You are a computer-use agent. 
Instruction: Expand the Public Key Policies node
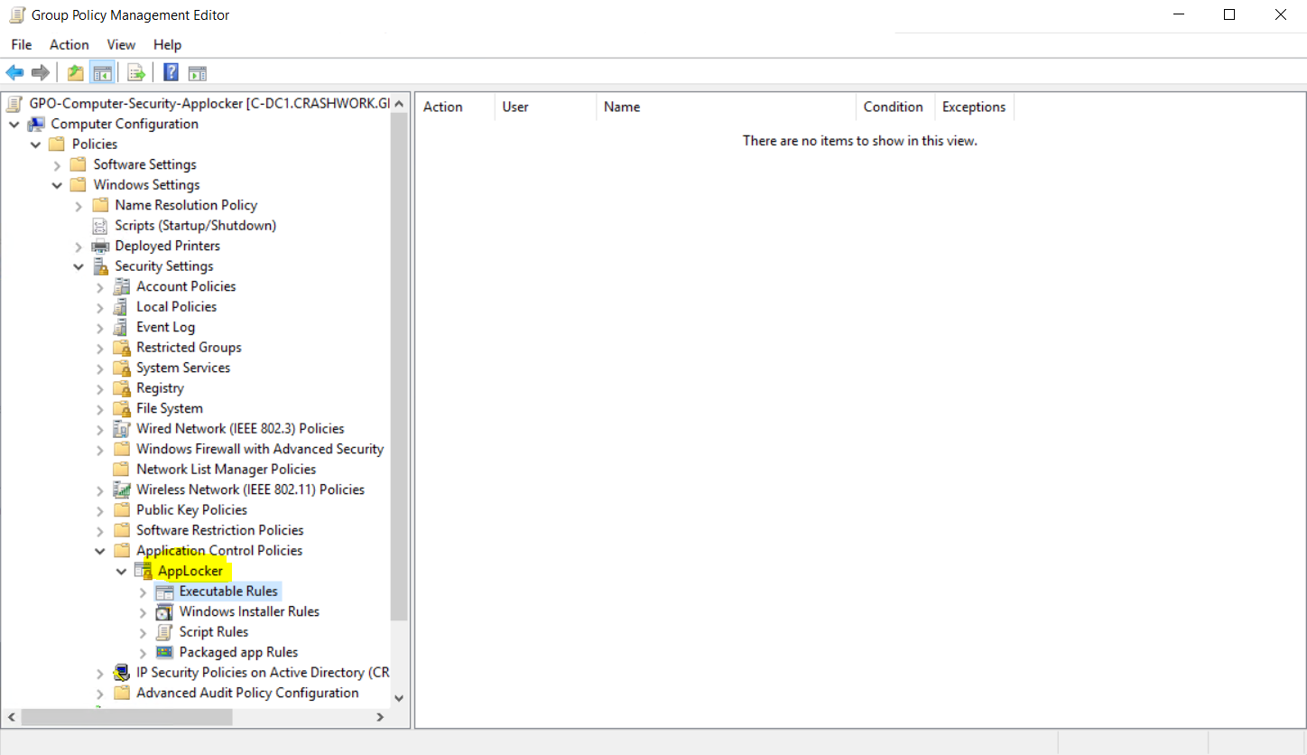(x=100, y=510)
